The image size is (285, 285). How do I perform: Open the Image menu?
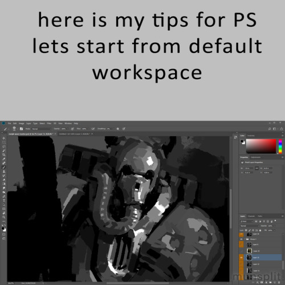click(21, 123)
